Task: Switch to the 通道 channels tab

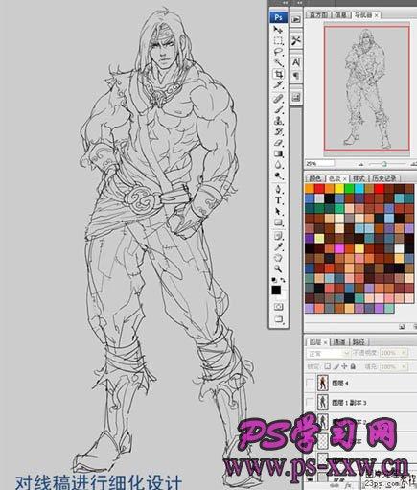Action: coord(339,342)
